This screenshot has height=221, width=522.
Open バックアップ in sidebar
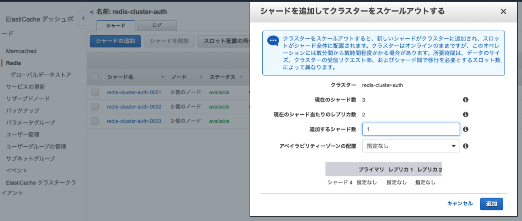pyautogui.click(x=23, y=111)
